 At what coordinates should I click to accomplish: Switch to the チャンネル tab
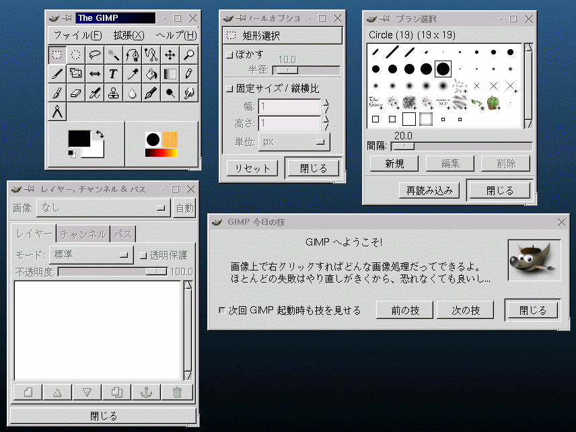[x=83, y=234]
